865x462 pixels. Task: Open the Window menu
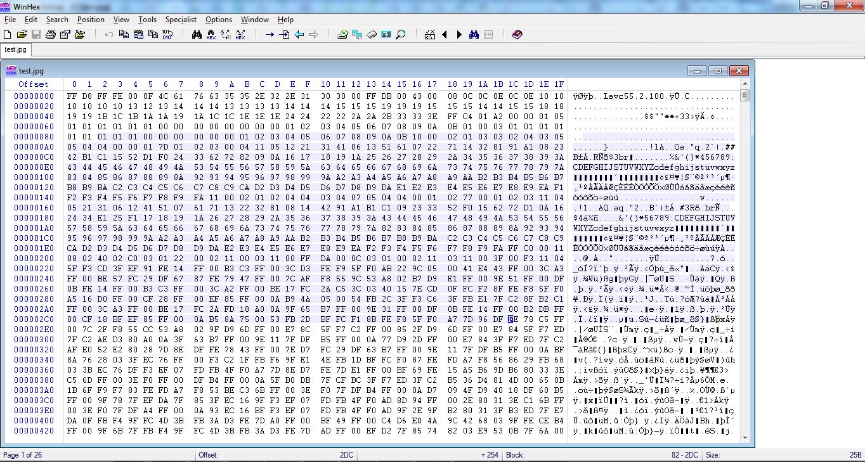pos(255,20)
